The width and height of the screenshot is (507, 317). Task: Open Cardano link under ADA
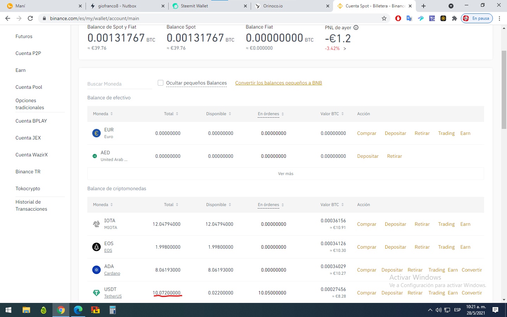[112, 273]
